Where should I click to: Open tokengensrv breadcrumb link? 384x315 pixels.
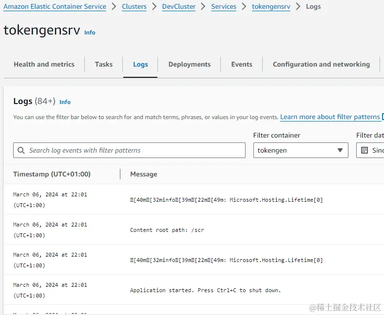pyautogui.click(x=271, y=7)
